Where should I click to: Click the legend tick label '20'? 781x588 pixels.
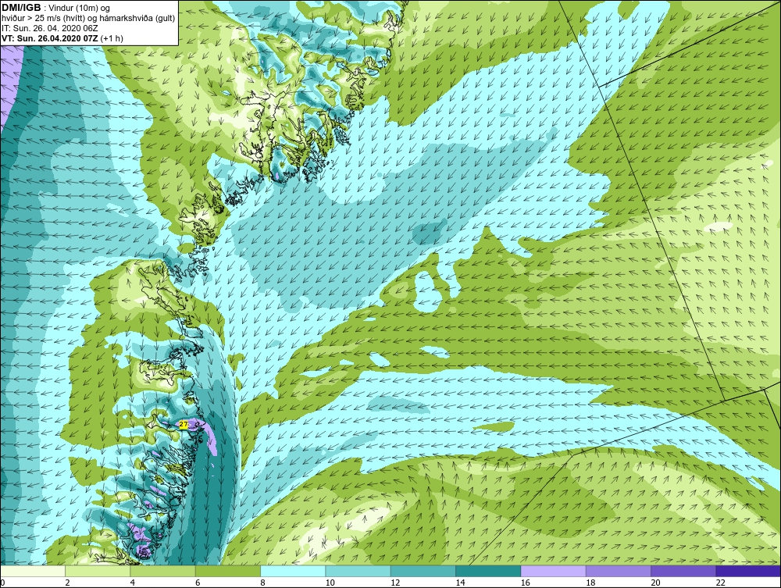(x=655, y=583)
